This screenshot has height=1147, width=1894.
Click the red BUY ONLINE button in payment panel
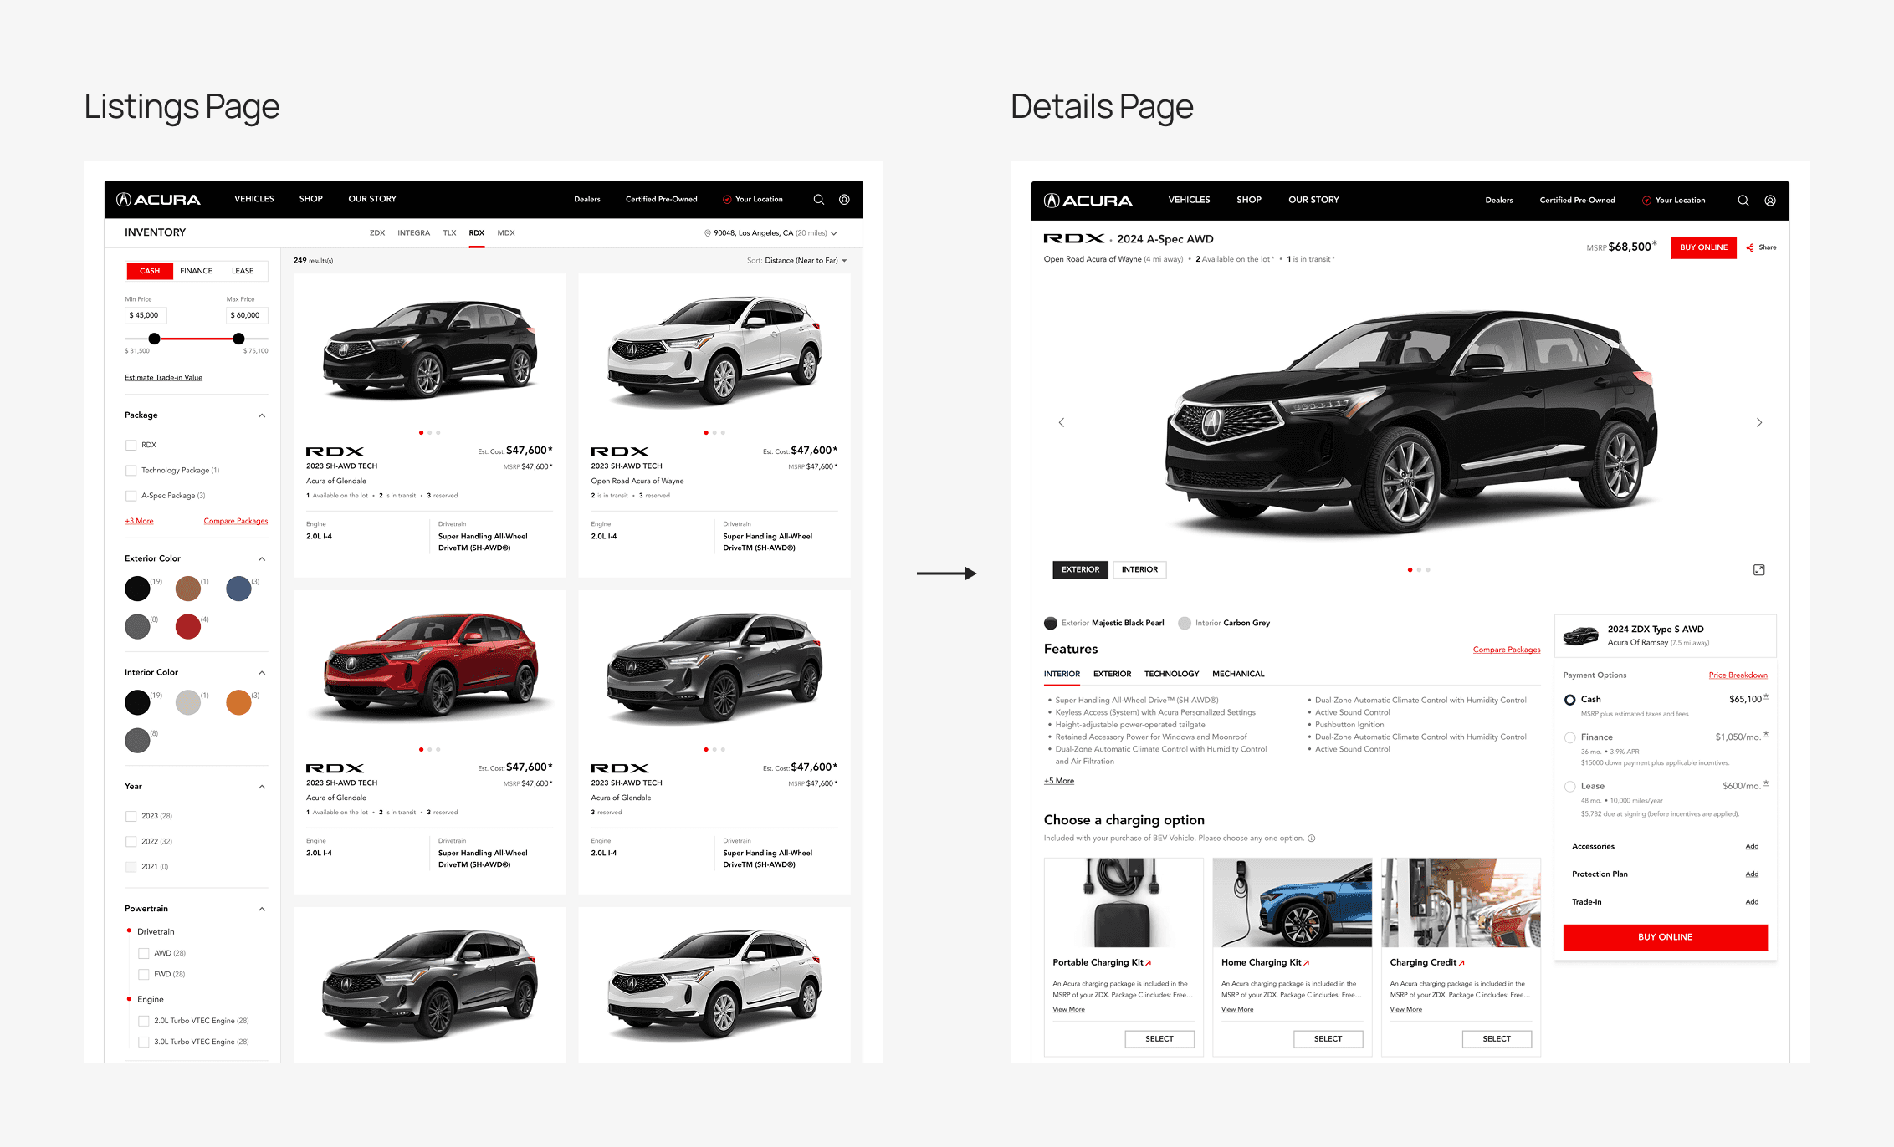tap(1665, 937)
